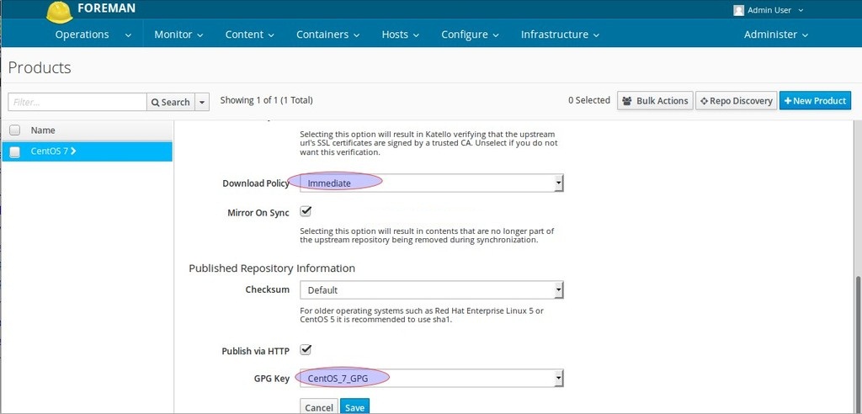The height and width of the screenshot is (414, 862).
Task: Click the chevron next to CentOS 7
Action: [x=73, y=151]
